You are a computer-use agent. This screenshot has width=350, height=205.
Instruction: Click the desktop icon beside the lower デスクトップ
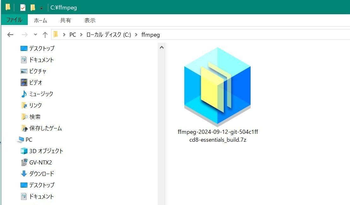point(24,185)
